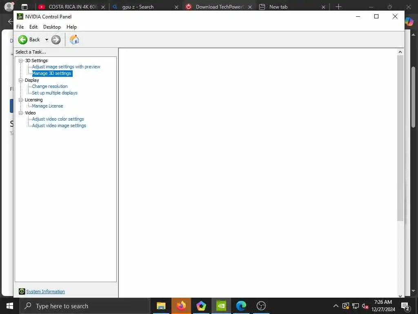Open OBS Studio from the taskbar
Viewport: 418px width, 314px height.
(x=261, y=306)
